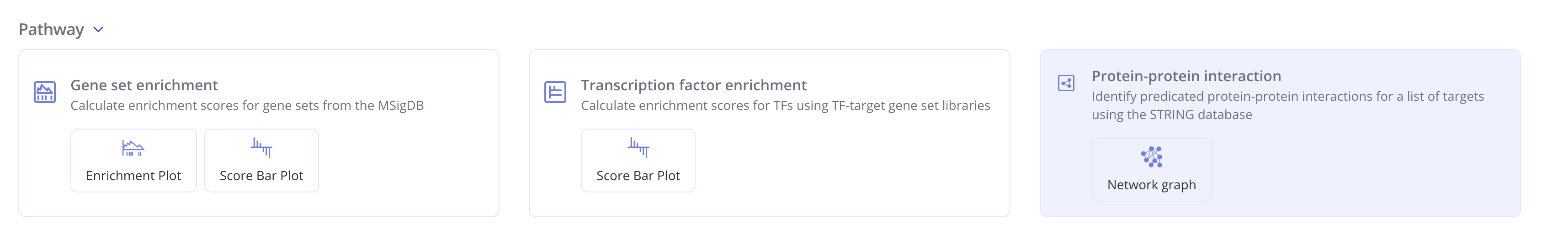This screenshot has width=1542, height=239.
Task: Click the Network graph nodes icon
Action: [x=1151, y=156]
